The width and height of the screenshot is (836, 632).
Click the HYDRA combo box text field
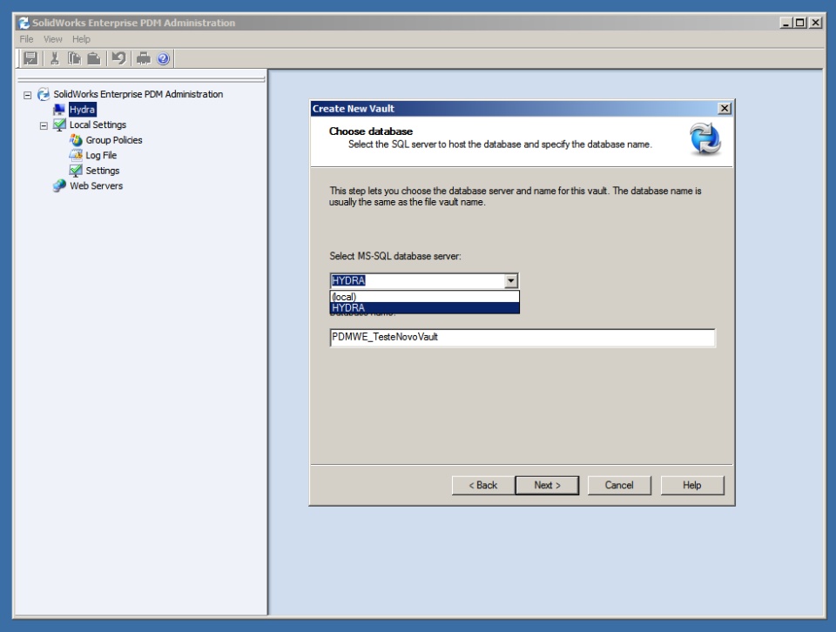(x=417, y=280)
